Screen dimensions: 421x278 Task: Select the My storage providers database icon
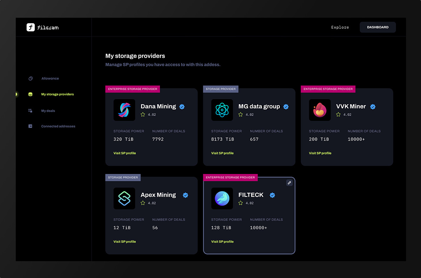[30, 94]
